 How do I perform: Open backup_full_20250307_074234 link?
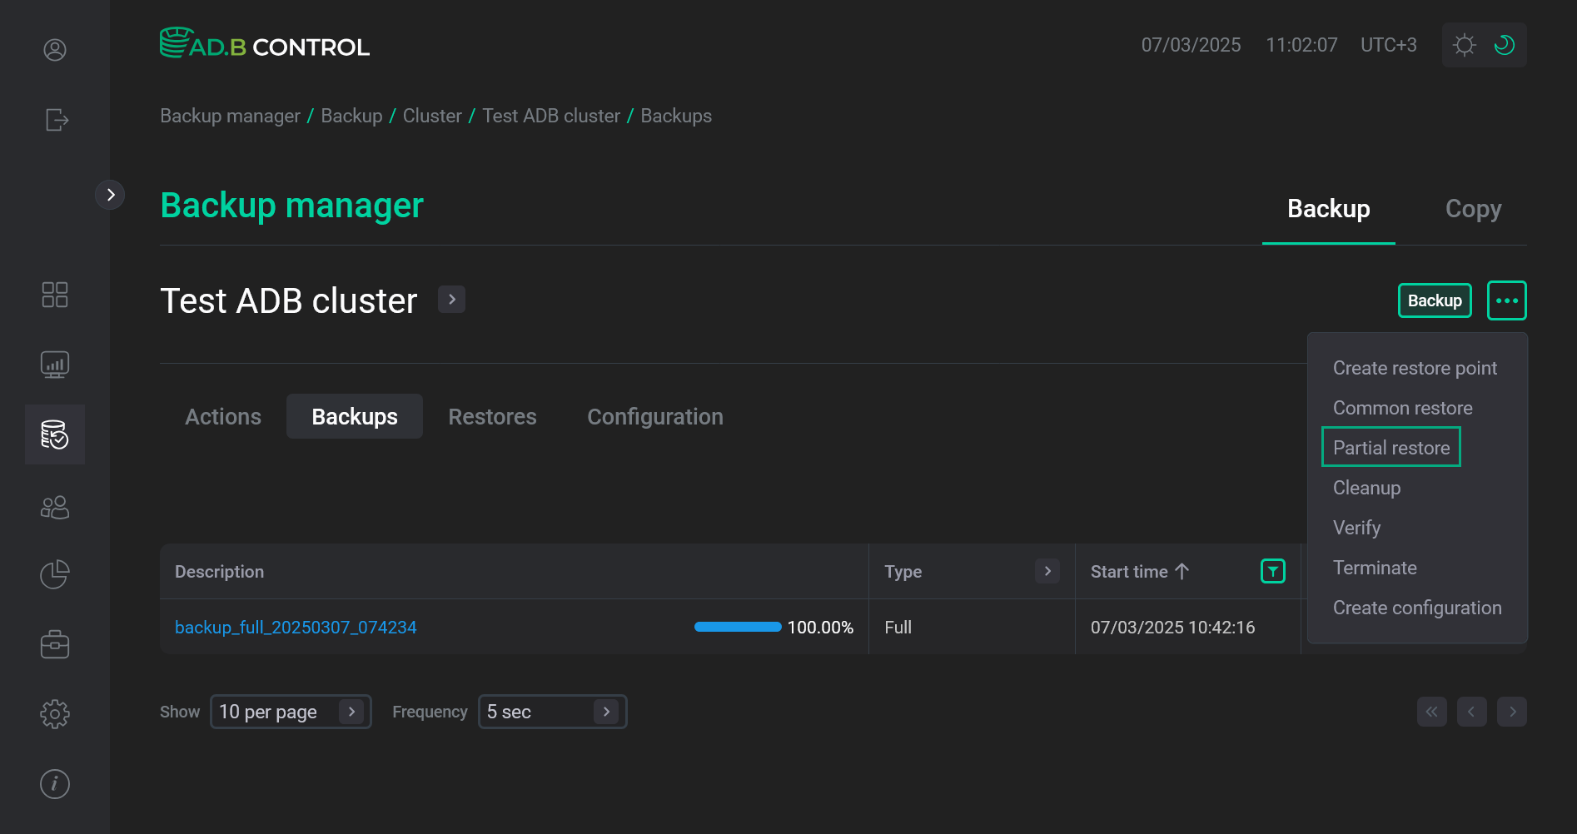(296, 627)
